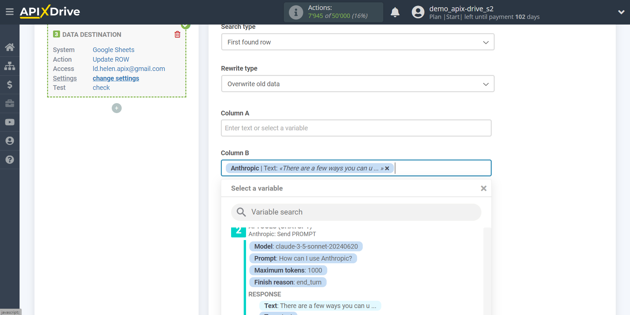Click the Anthropic: Send PROMPT heading

[282, 234]
